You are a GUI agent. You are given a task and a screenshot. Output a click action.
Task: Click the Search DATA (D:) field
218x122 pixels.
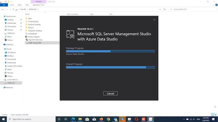pos(192,9)
